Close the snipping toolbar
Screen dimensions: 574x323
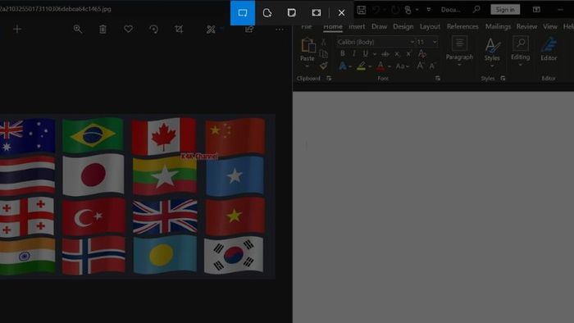(x=342, y=13)
